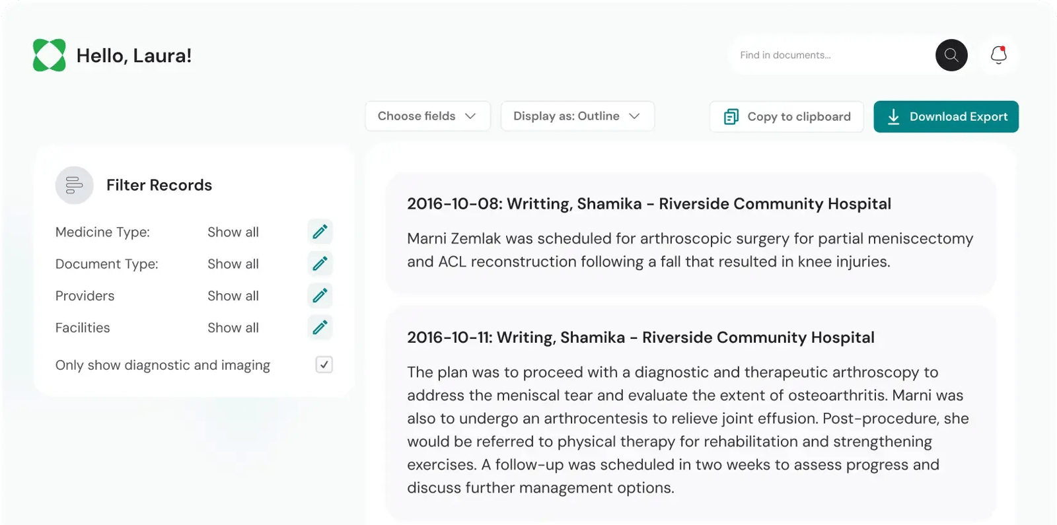The width and height of the screenshot is (1057, 525).
Task: Click the Filter Records round icon
Action: click(x=74, y=185)
